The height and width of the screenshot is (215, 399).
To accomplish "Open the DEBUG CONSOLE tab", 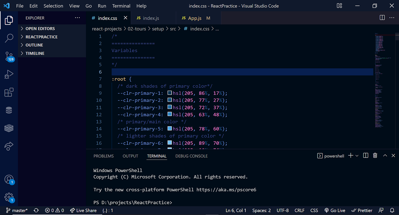I will click(x=191, y=156).
